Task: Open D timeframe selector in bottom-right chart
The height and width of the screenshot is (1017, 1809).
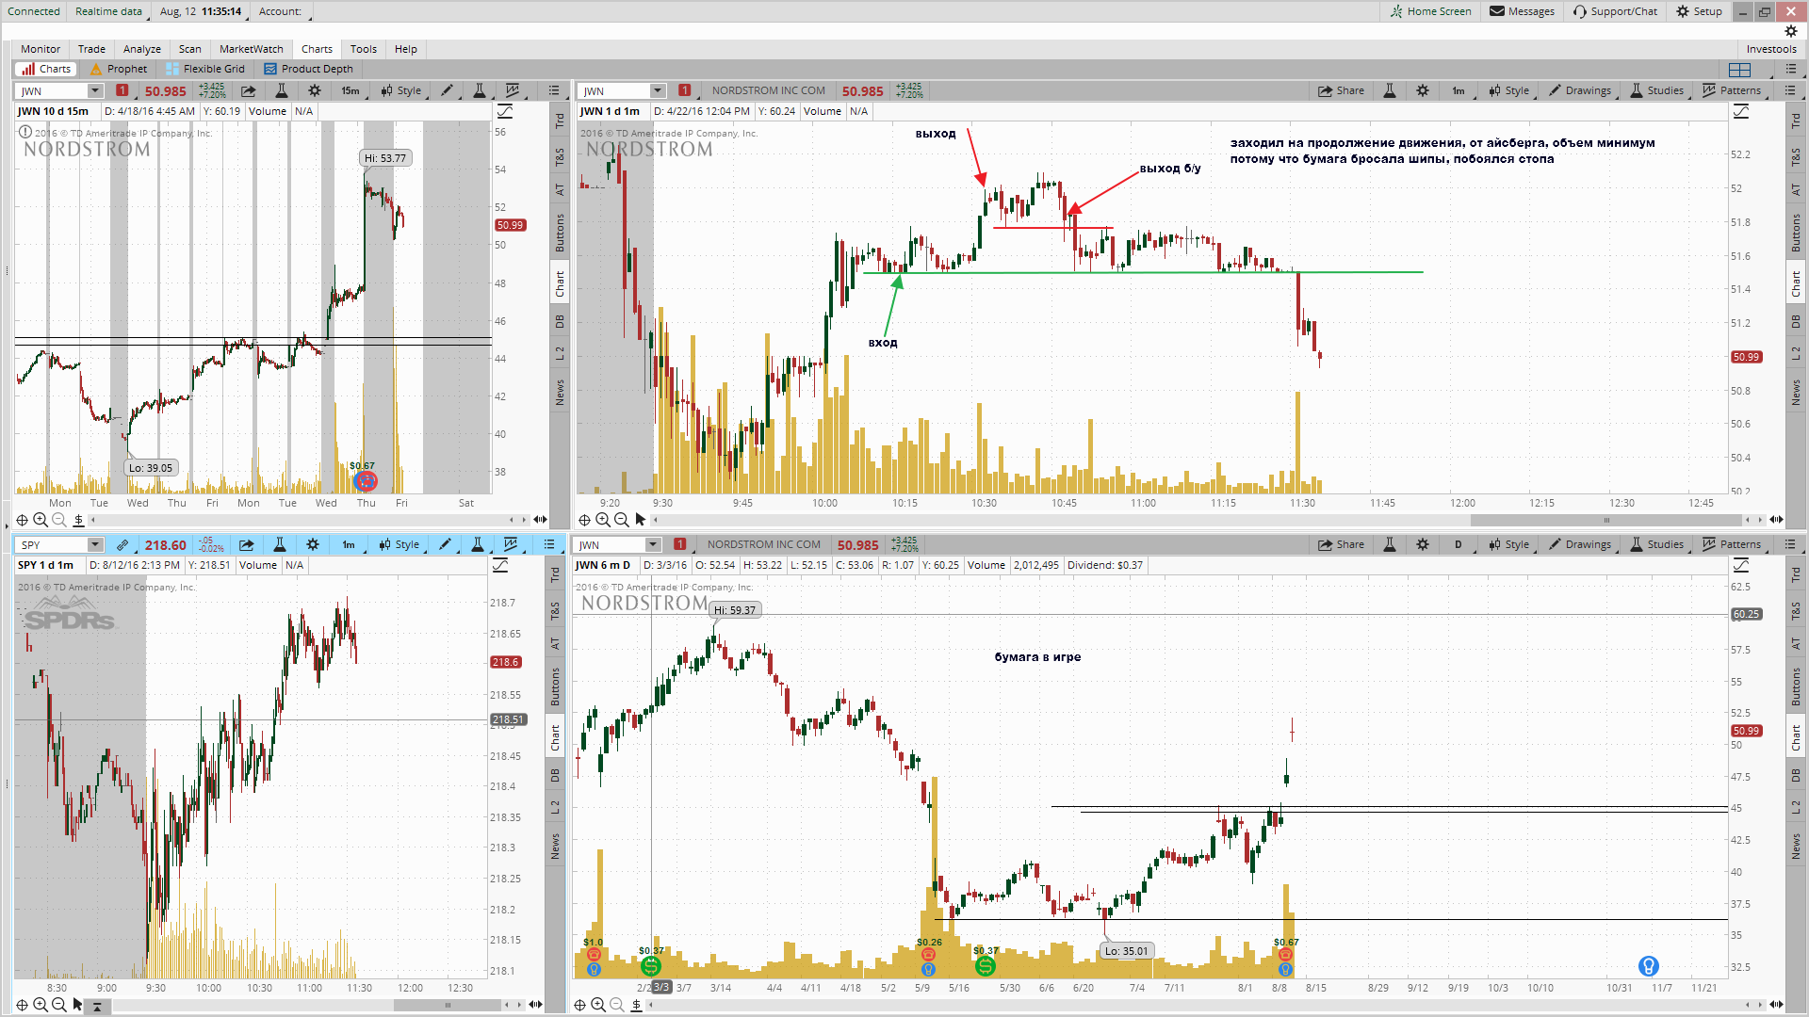Action: 1459,544
